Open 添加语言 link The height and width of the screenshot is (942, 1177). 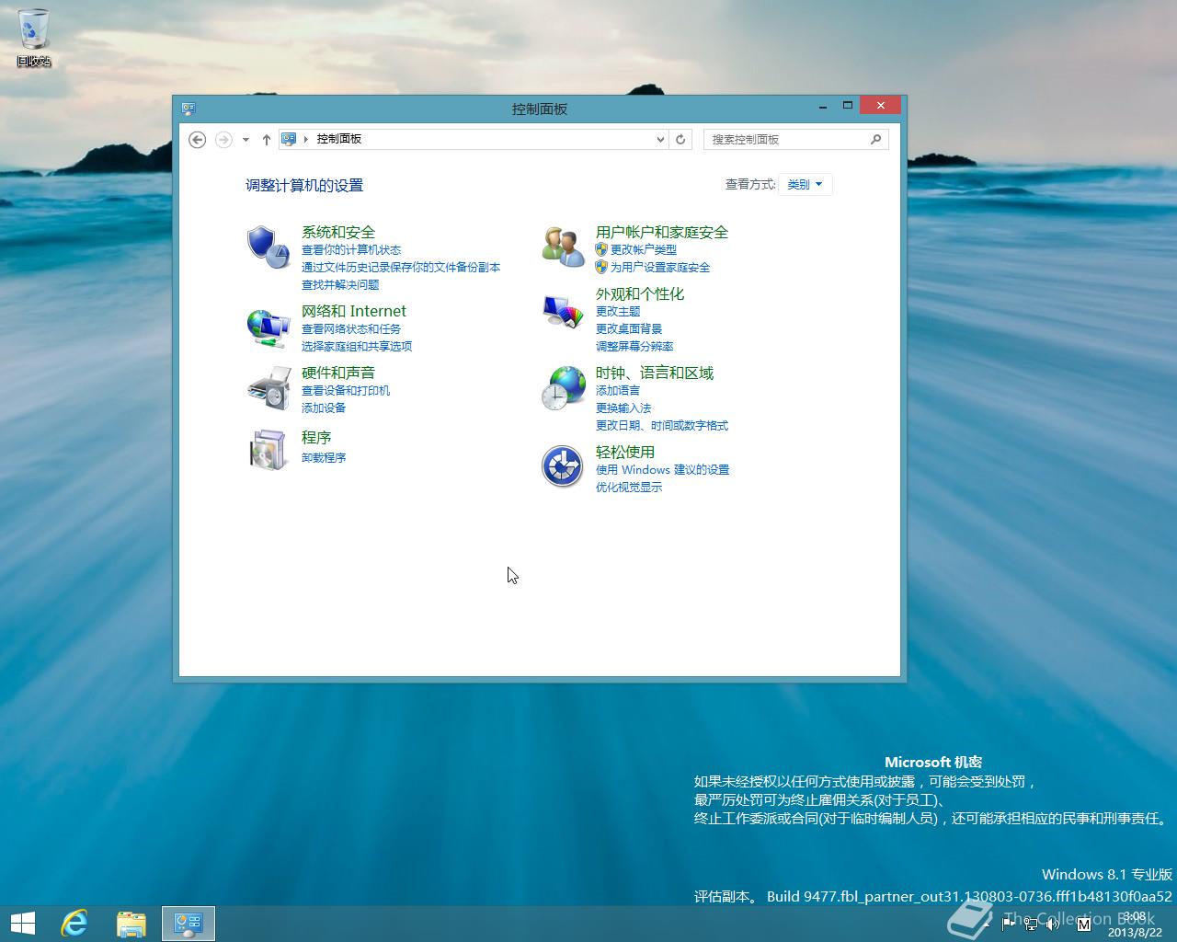coord(618,391)
